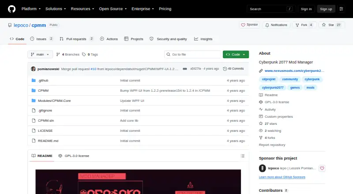Click the heart icon beside lepoco sponsor
The width and height of the screenshot is (353, 194).
click(x=322, y=168)
